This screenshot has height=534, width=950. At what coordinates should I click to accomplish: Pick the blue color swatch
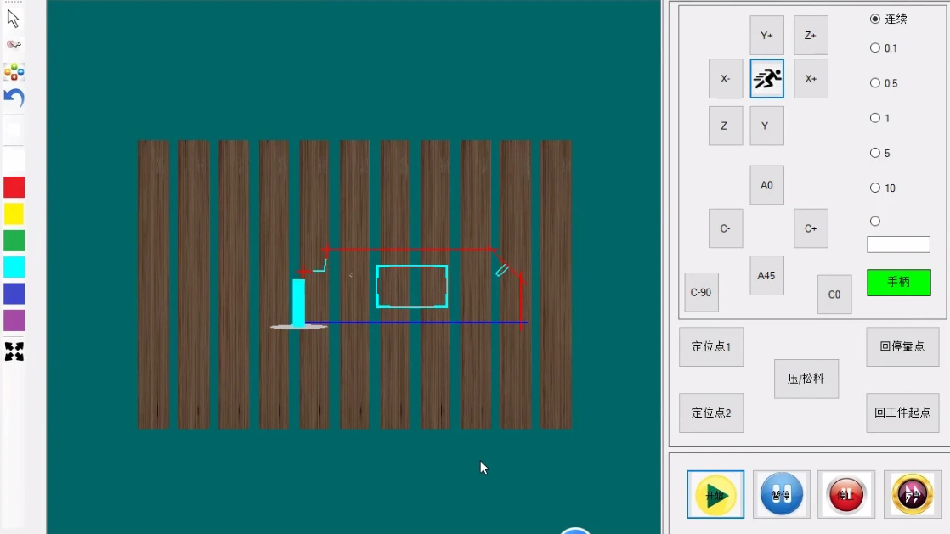coord(14,295)
